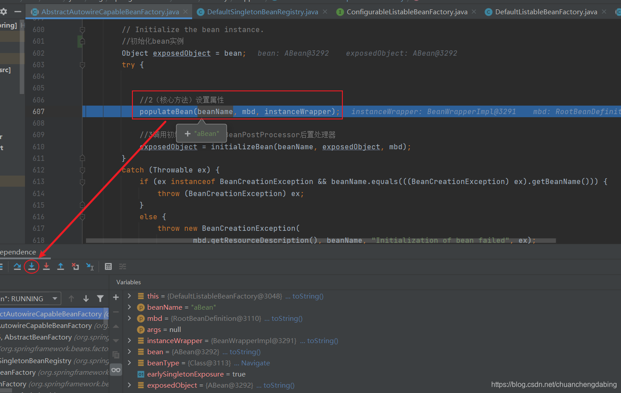This screenshot has height=393, width=621.
Task: Click the hide panel minus icon
Action: click(18, 12)
